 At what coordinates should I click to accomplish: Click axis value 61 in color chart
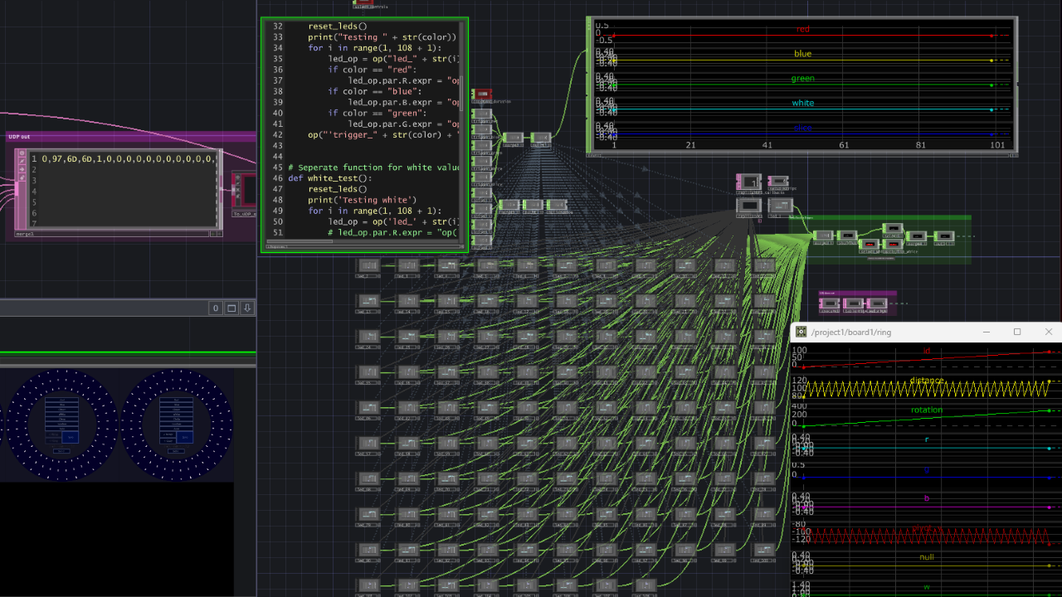[x=844, y=145]
